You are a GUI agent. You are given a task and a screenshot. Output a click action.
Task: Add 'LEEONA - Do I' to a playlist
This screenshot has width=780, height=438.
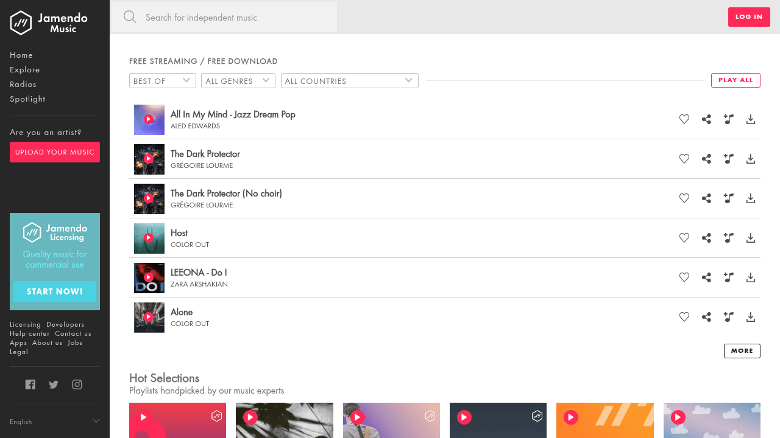(x=728, y=277)
